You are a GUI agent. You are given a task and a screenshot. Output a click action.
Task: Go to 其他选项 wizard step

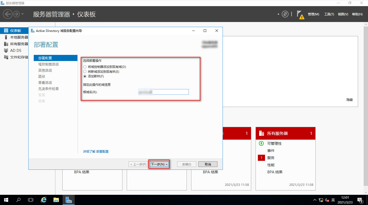point(45,70)
